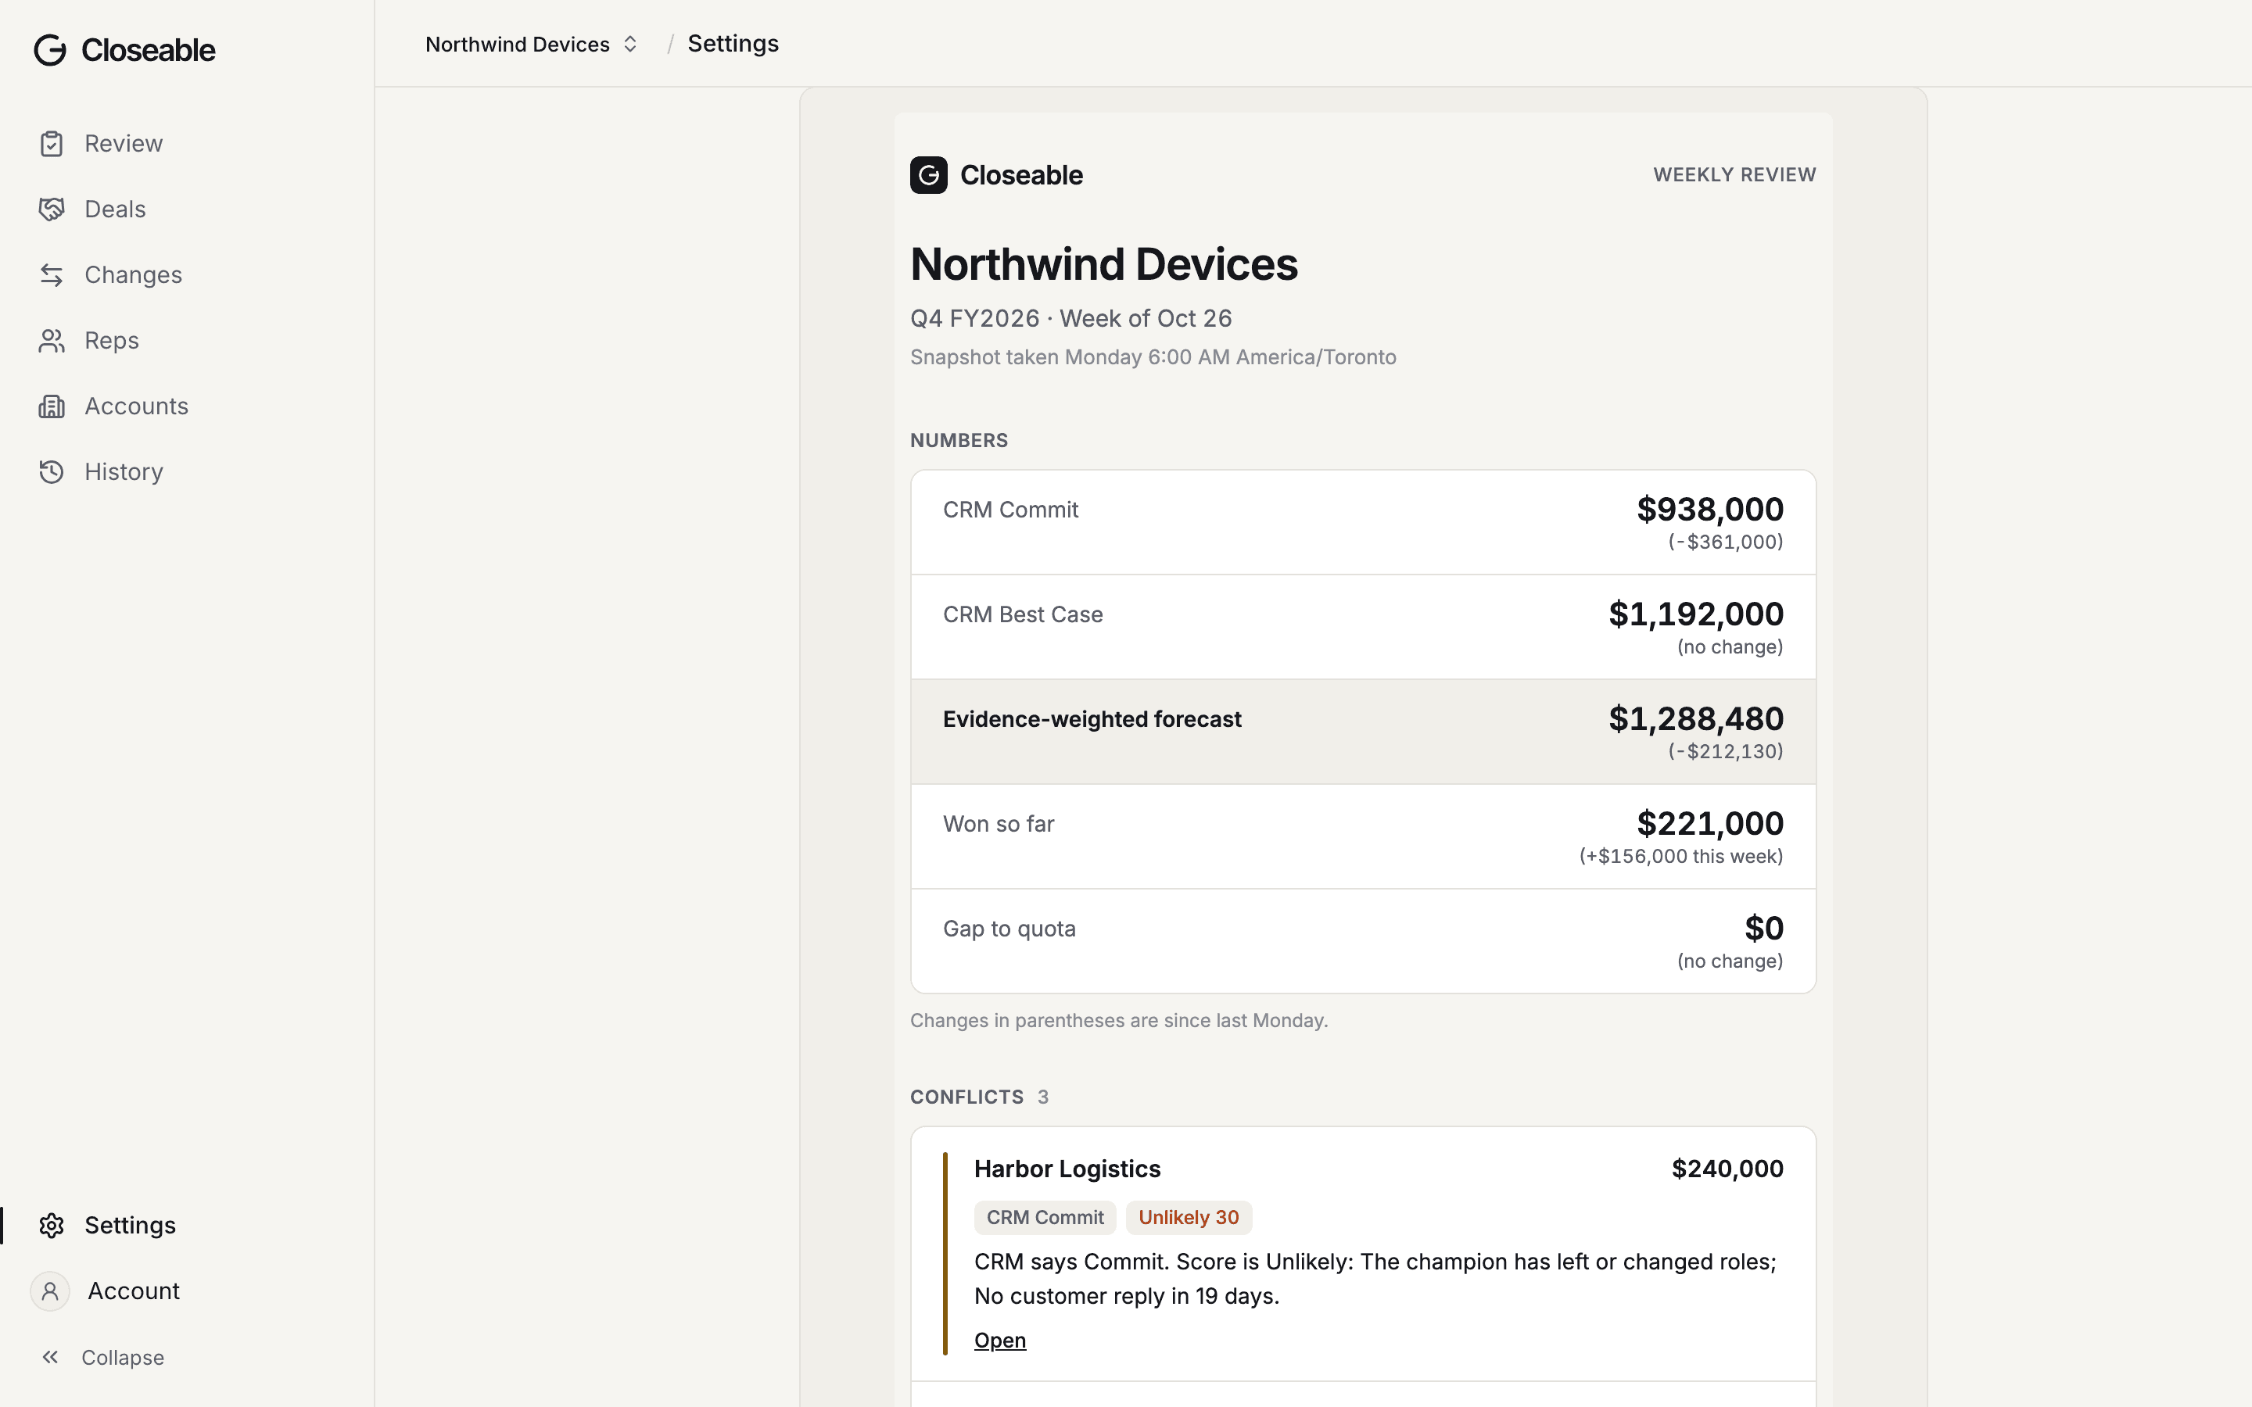Select the Changes menu label
The image size is (2252, 1407).
[133, 275]
